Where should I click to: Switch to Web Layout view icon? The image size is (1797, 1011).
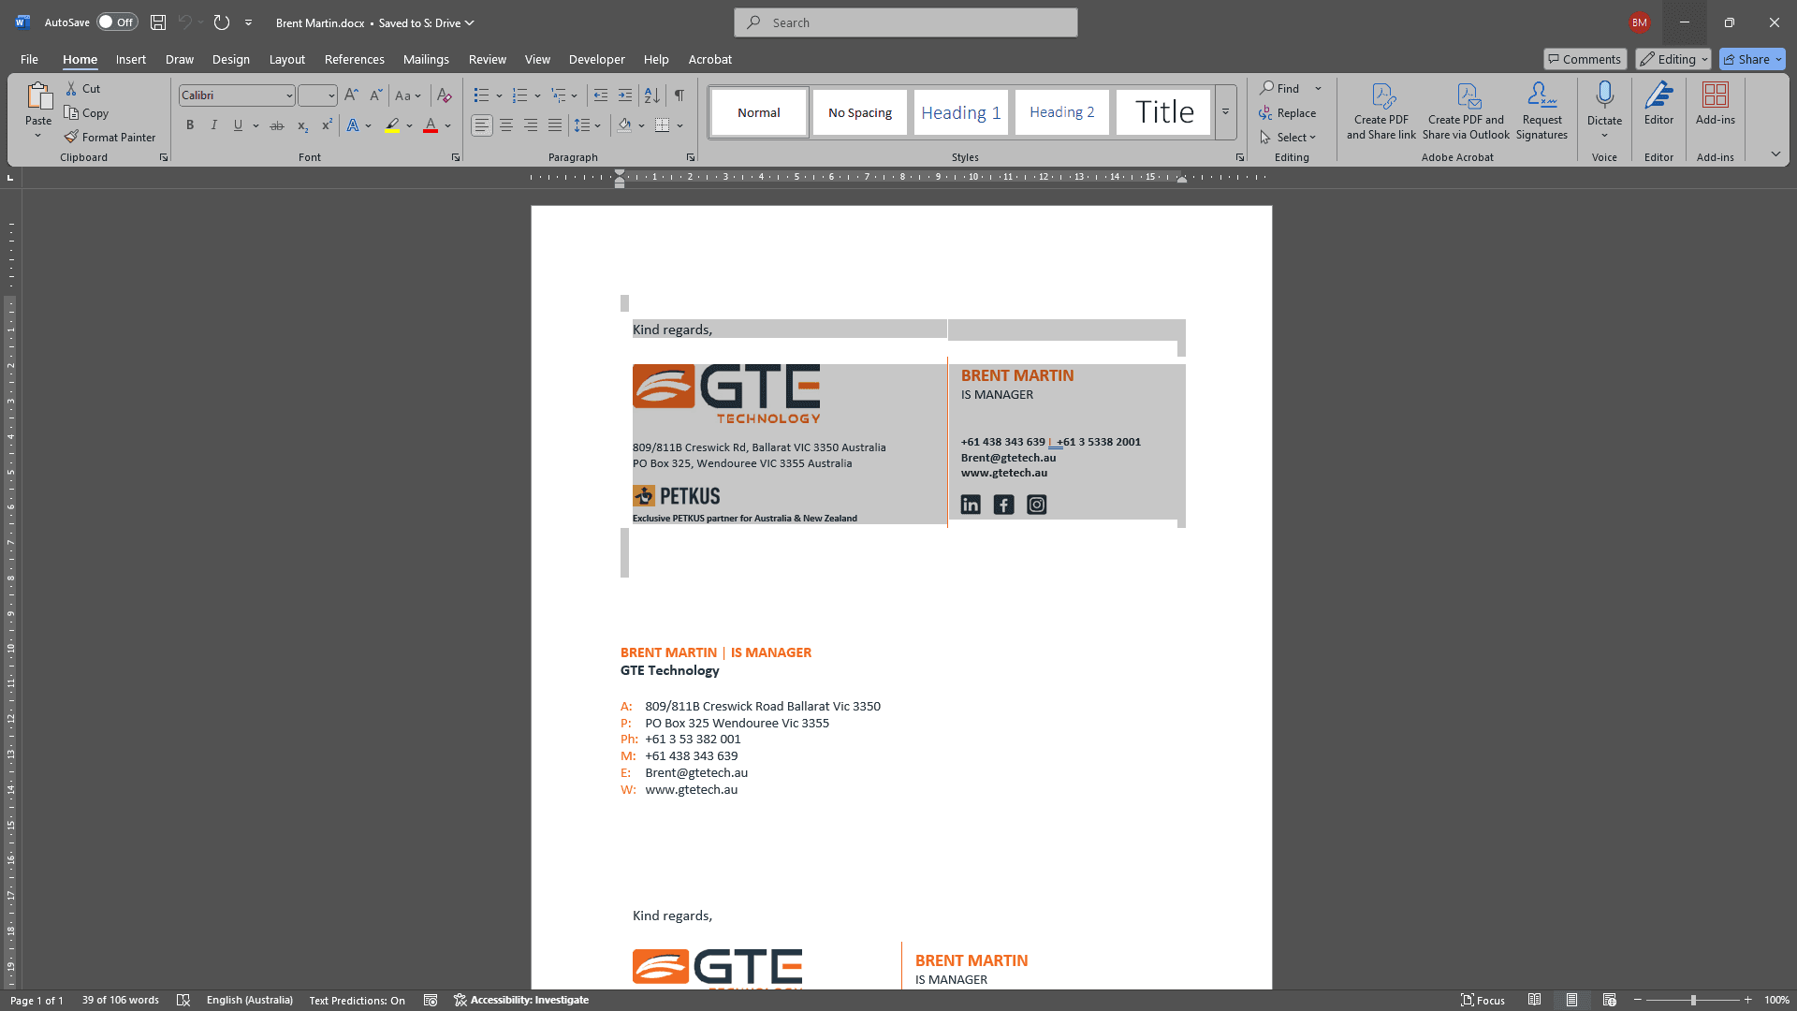[1609, 1000]
